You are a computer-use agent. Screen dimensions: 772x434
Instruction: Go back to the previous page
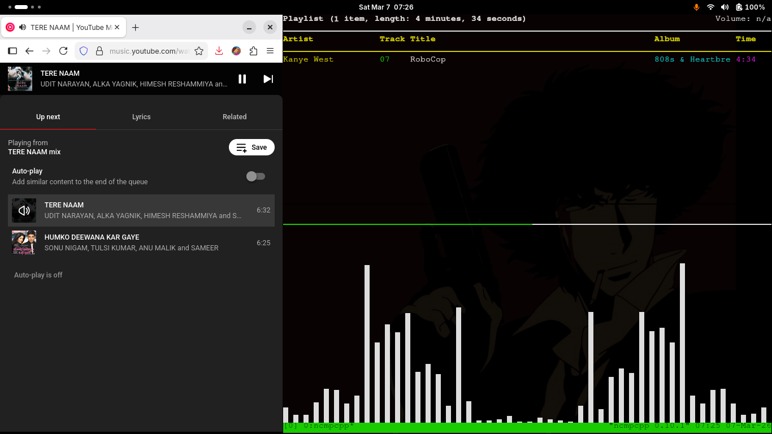[x=29, y=51]
